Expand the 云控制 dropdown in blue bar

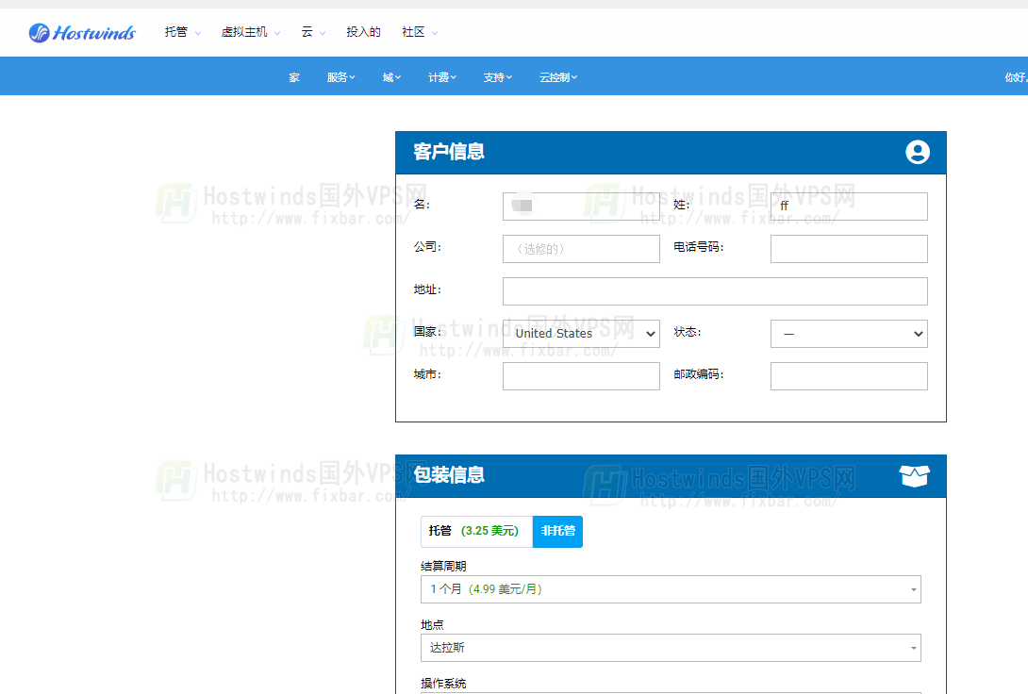click(x=558, y=77)
